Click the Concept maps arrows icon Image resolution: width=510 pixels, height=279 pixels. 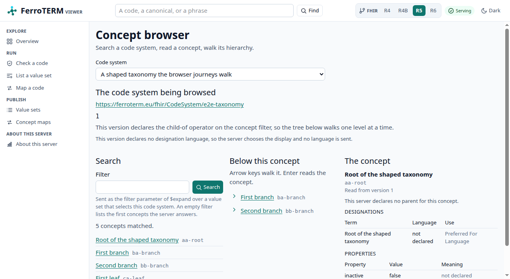pos(10,122)
